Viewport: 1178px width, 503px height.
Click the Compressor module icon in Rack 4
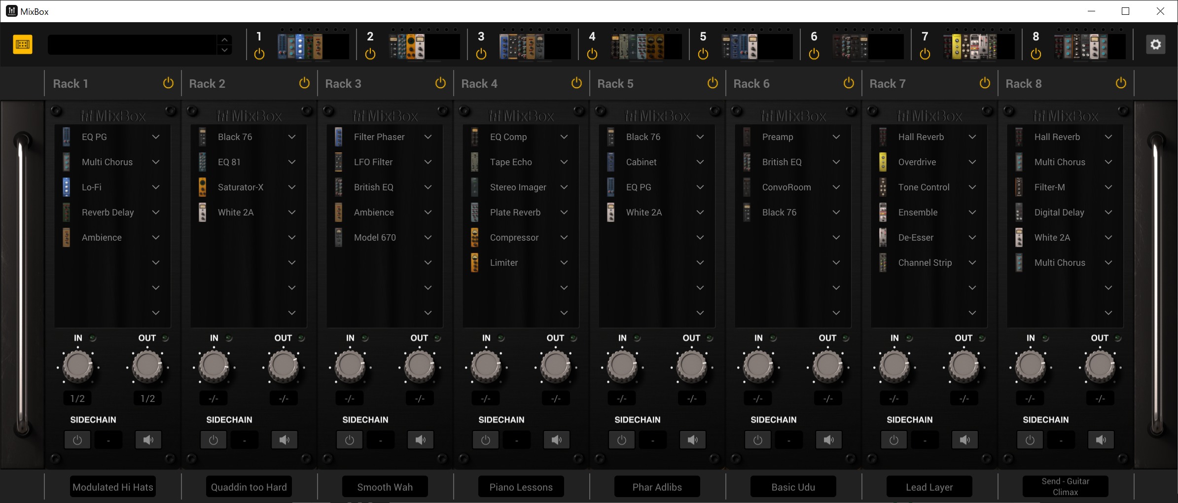[474, 237]
